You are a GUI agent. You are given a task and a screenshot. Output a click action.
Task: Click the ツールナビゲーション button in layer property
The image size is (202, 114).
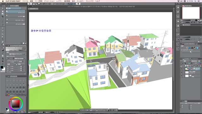pyautogui.click(x=191, y=52)
